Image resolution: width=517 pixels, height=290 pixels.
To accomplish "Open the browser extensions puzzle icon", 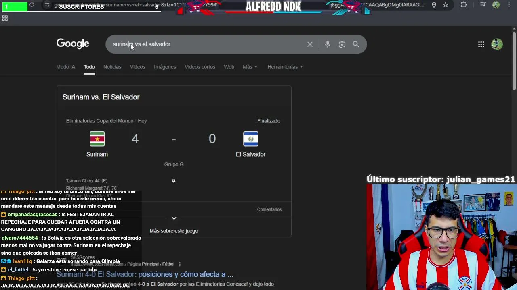I will coord(464,5).
